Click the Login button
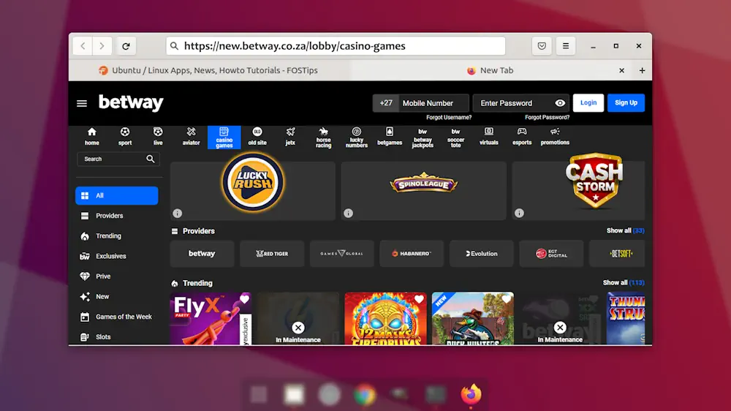This screenshot has height=411, width=731. [588, 102]
